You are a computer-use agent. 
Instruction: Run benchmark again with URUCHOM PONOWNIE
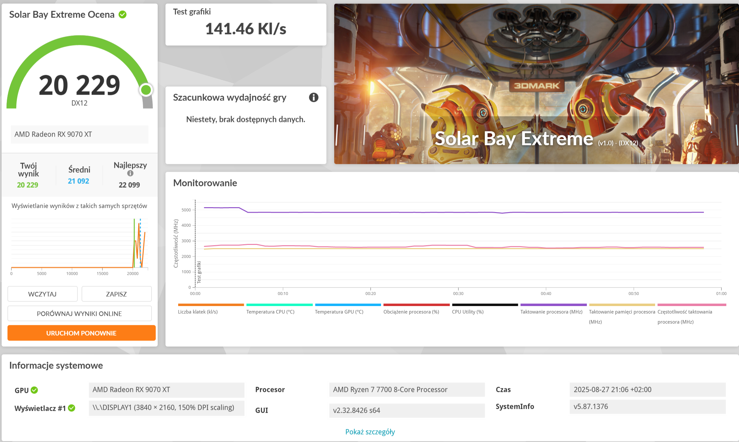(x=81, y=333)
